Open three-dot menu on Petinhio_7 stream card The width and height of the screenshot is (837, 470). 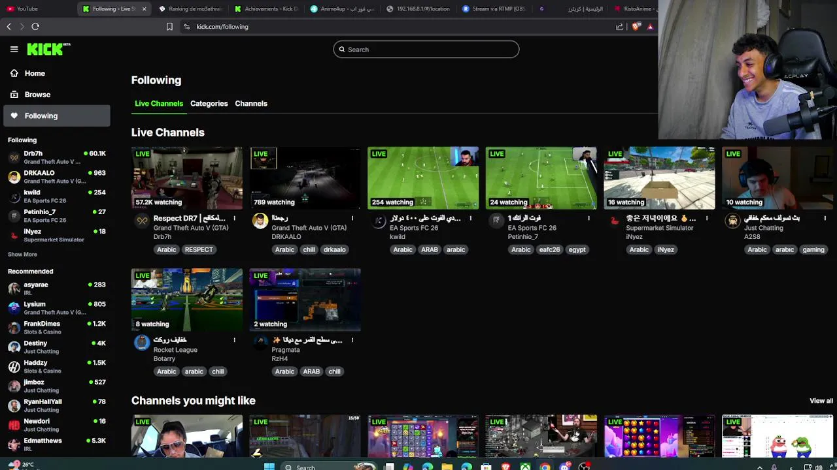coord(589,218)
